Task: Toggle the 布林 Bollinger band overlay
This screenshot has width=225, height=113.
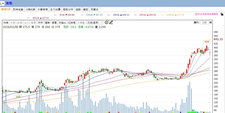Action: 40,22
